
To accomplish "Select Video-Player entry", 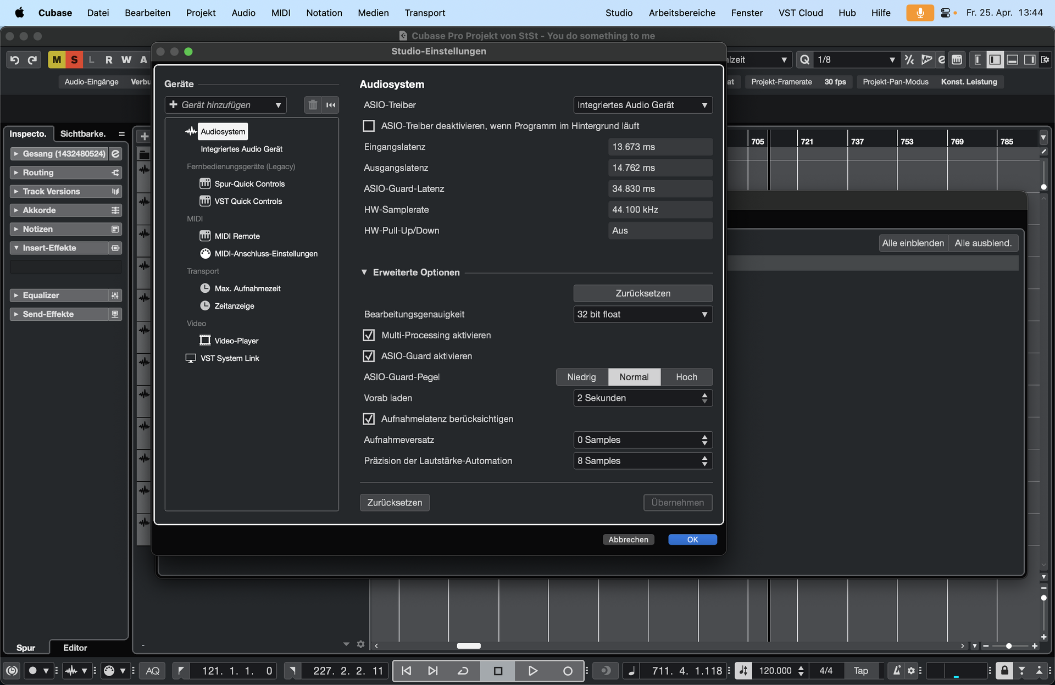I will [x=236, y=341].
